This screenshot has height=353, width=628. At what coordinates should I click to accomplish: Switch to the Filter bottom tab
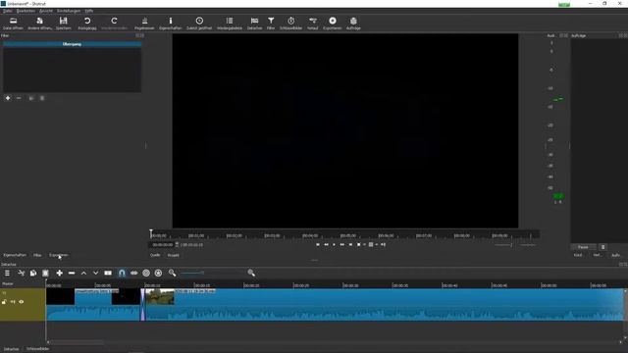(x=37, y=255)
